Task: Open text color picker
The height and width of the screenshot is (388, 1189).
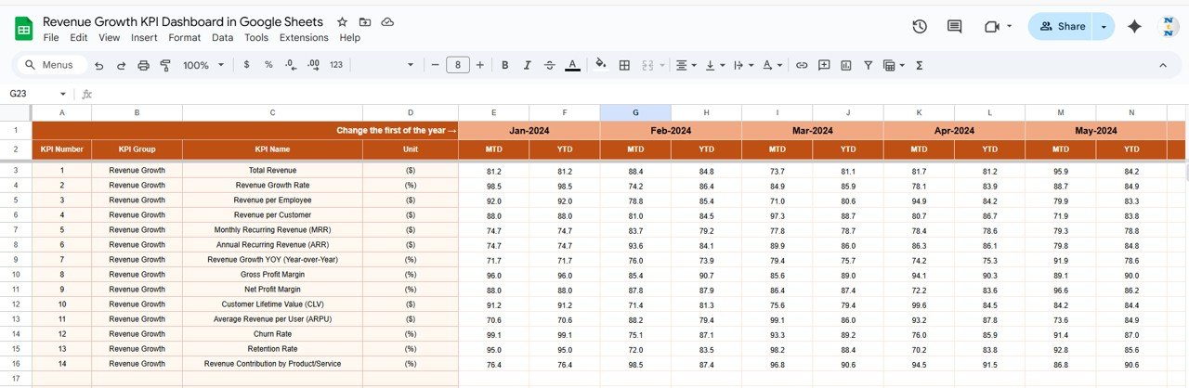Action: pyautogui.click(x=573, y=65)
